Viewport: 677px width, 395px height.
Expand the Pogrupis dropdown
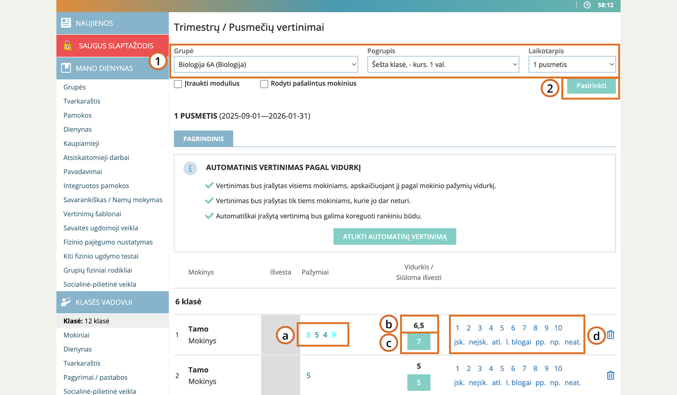[x=443, y=64]
